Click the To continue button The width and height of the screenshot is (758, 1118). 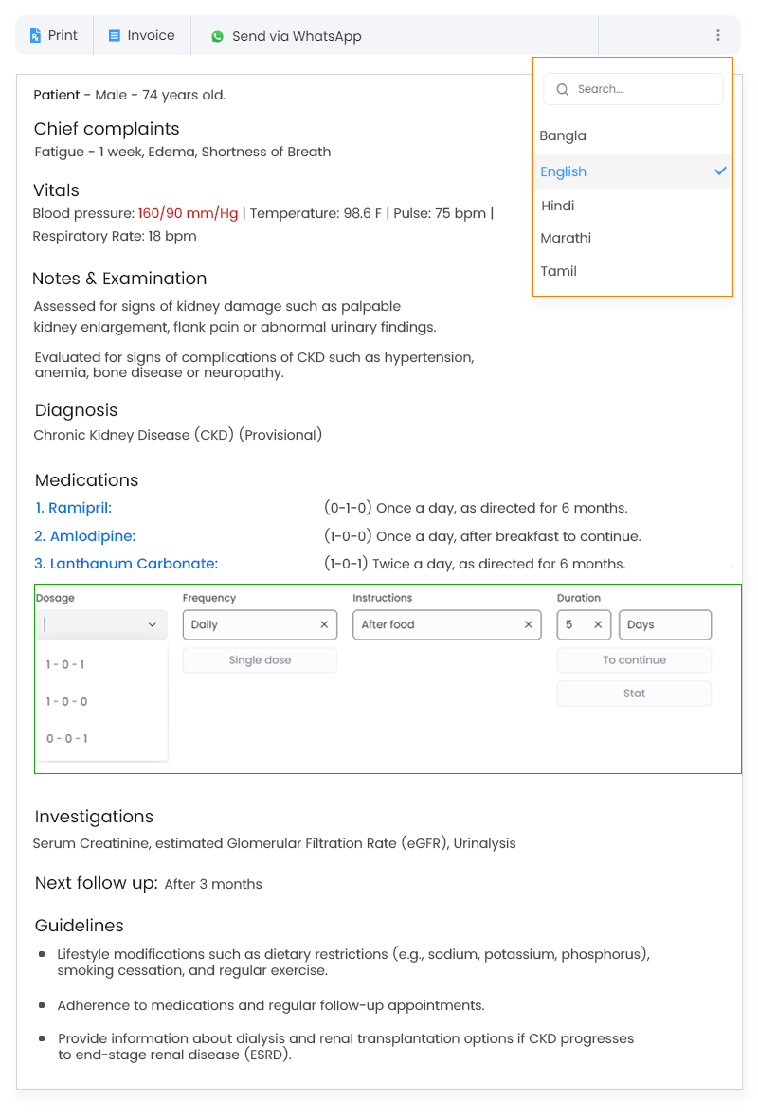(634, 660)
